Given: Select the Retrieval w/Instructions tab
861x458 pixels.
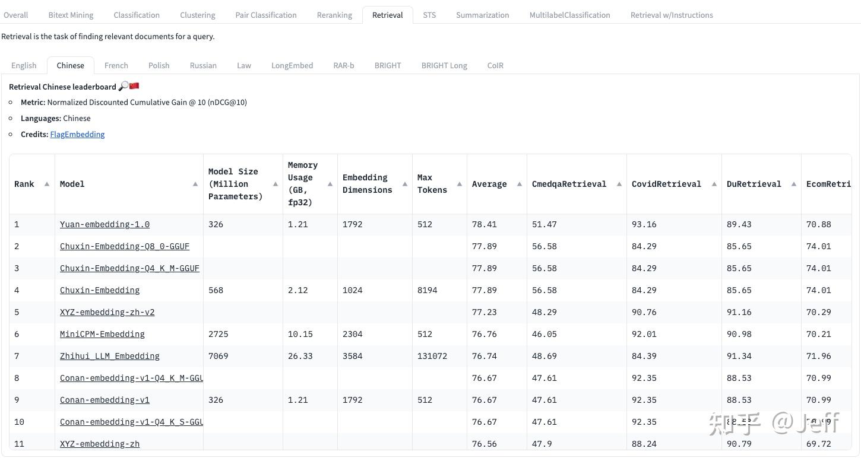Looking at the screenshot, I should tap(672, 15).
